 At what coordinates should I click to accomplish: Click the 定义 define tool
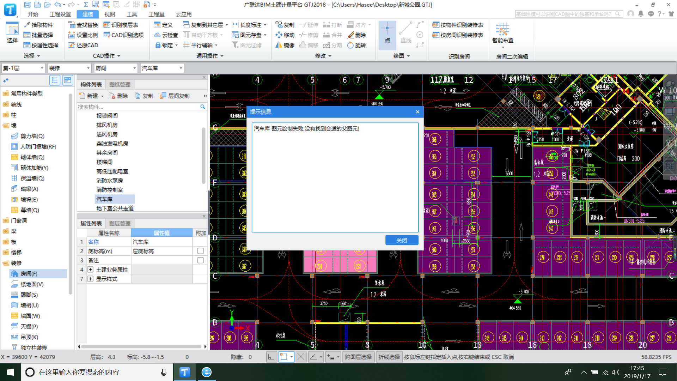163,25
